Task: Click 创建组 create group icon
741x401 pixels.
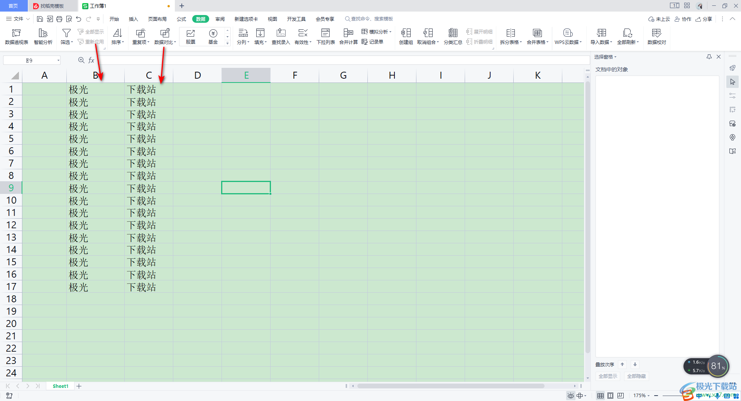Action: point(406,33)
